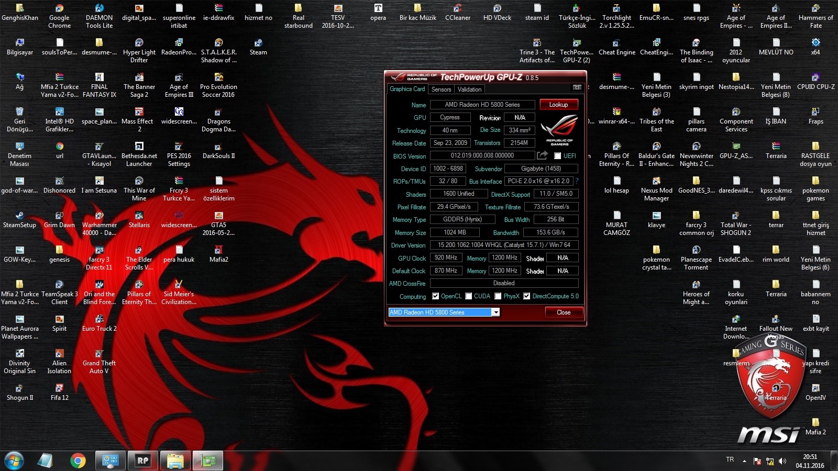838x471 pixels.
Task: Select the Grand Theft Auto V icon
Action: (99, 361)
